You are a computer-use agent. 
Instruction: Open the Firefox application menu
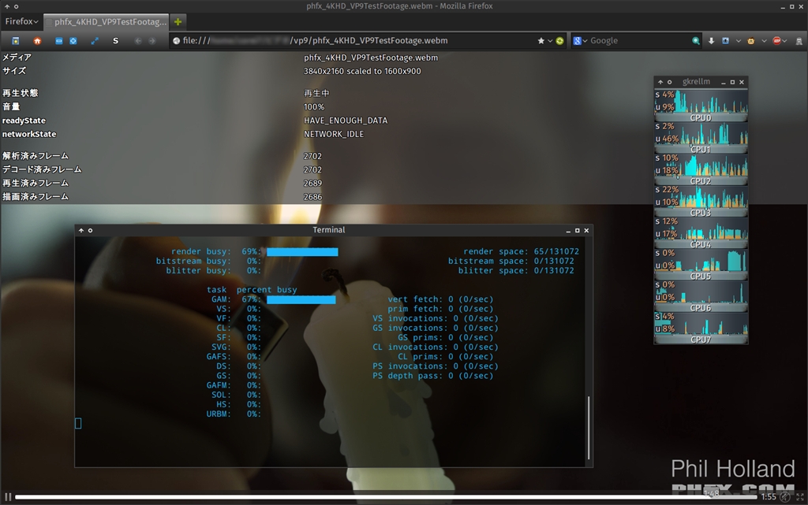click(21, 21)
